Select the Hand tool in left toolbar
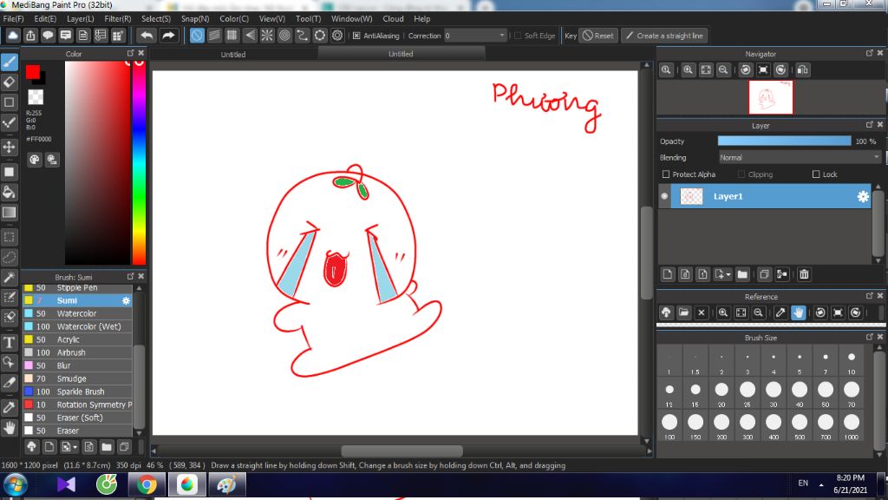Viewport: 888px width, 500px height. 9,428
